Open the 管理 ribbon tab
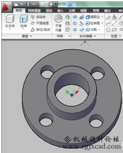The height and width of the screenshot is (153, 123). 96,11
